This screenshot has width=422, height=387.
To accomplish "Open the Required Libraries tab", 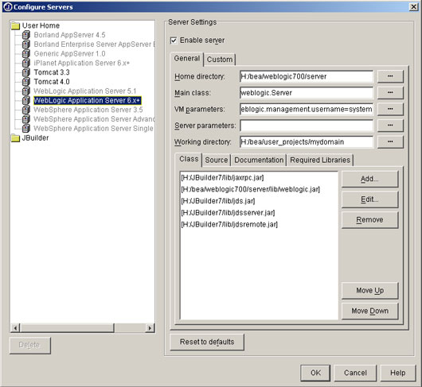I will (x=320, y=160).
